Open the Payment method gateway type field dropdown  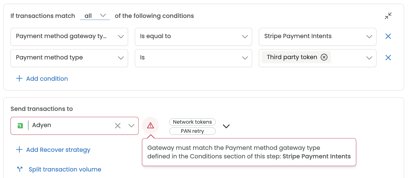pyautogui.click(x=69, y=37)
